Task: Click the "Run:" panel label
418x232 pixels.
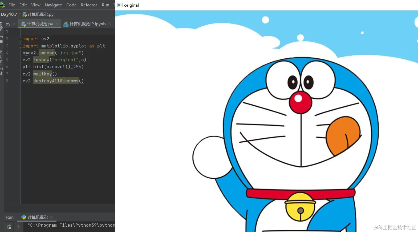Action: (10, 217)
